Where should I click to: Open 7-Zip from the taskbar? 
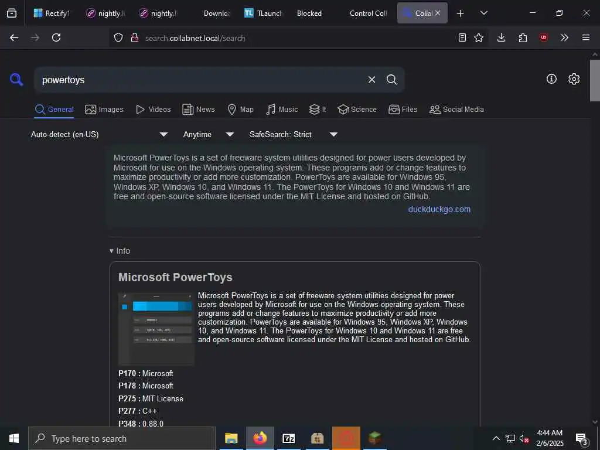pos(288,438)
